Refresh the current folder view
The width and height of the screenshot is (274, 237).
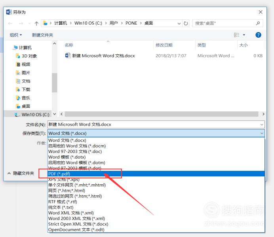coord(186,23)
